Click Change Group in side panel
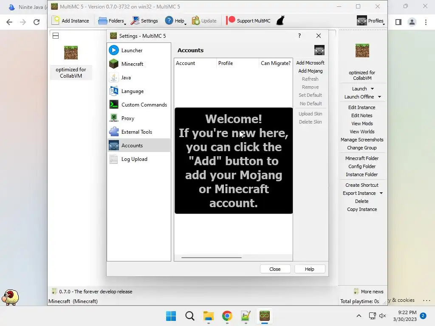 point(362,148)
